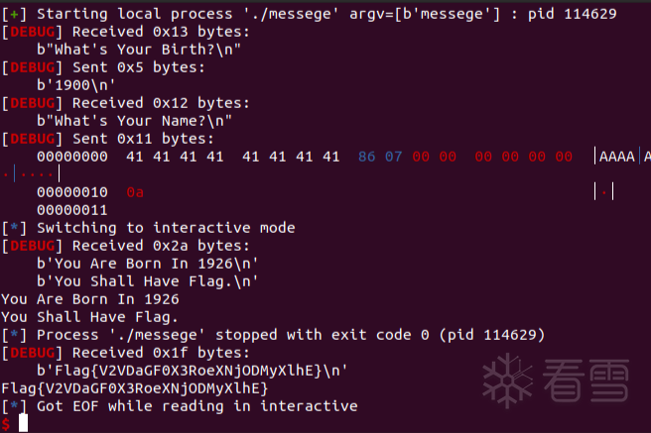651x433 pixels.
Task: Click the "AAAA" ASCII dump column
Action: coord(617,157)
